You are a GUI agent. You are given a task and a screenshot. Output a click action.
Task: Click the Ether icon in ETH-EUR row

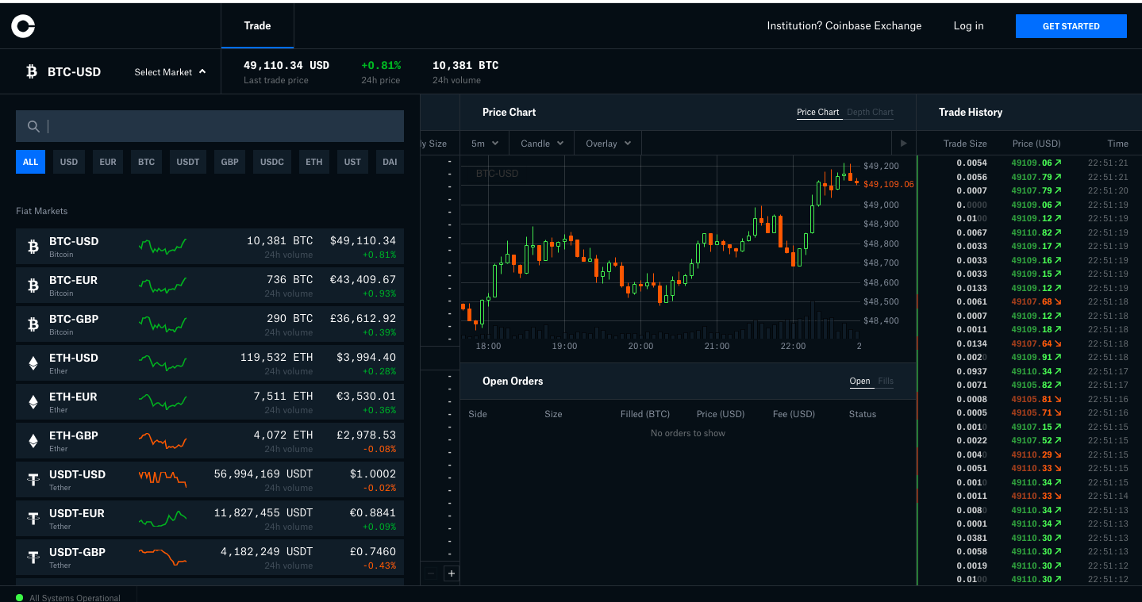click(x=33, y=402)
